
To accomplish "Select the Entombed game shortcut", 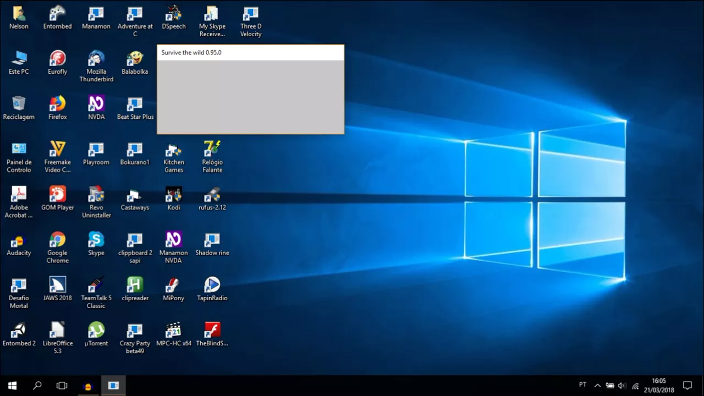I will [57, 17].
